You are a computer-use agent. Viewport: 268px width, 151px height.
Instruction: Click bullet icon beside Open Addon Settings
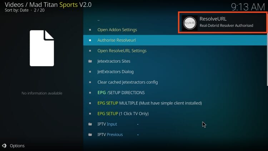pos(90,30)
